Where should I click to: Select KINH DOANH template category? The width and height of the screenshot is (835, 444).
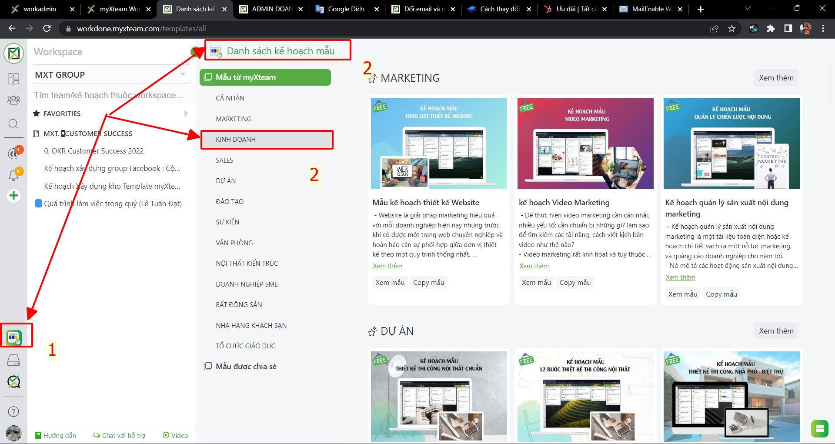(236, 140)
